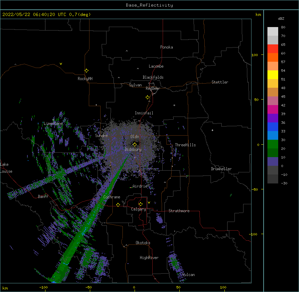Pick the red 60-65 dBZ legend swatch

coord(273,49)
